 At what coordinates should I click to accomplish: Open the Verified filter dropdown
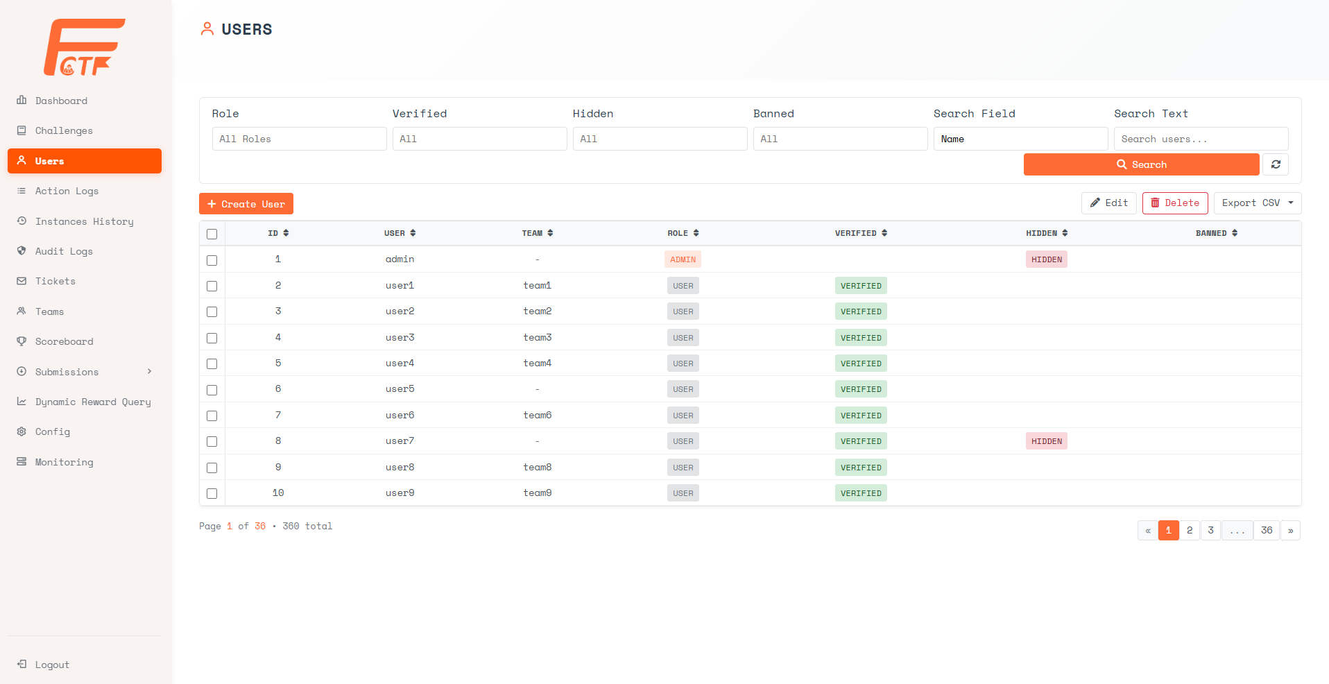tap(480, 139)
